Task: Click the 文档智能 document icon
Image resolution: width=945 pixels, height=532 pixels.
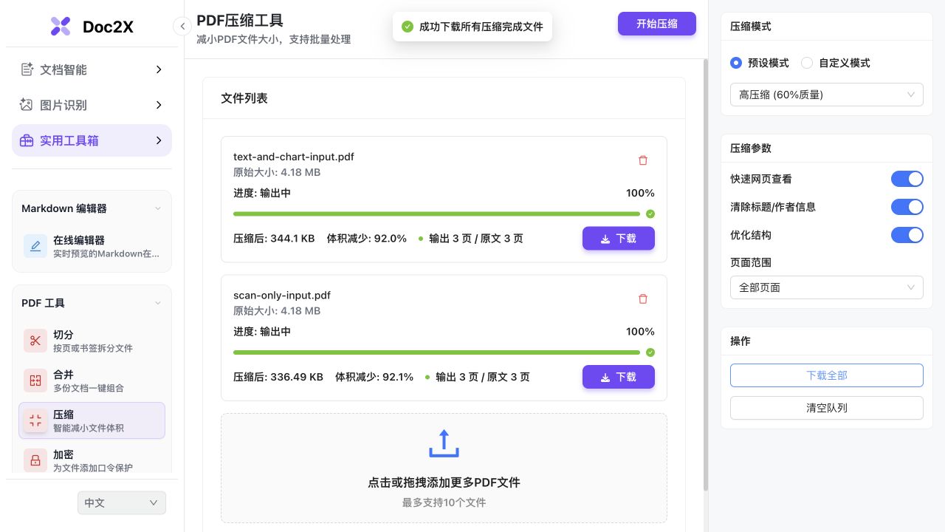Action: [27, 69]
